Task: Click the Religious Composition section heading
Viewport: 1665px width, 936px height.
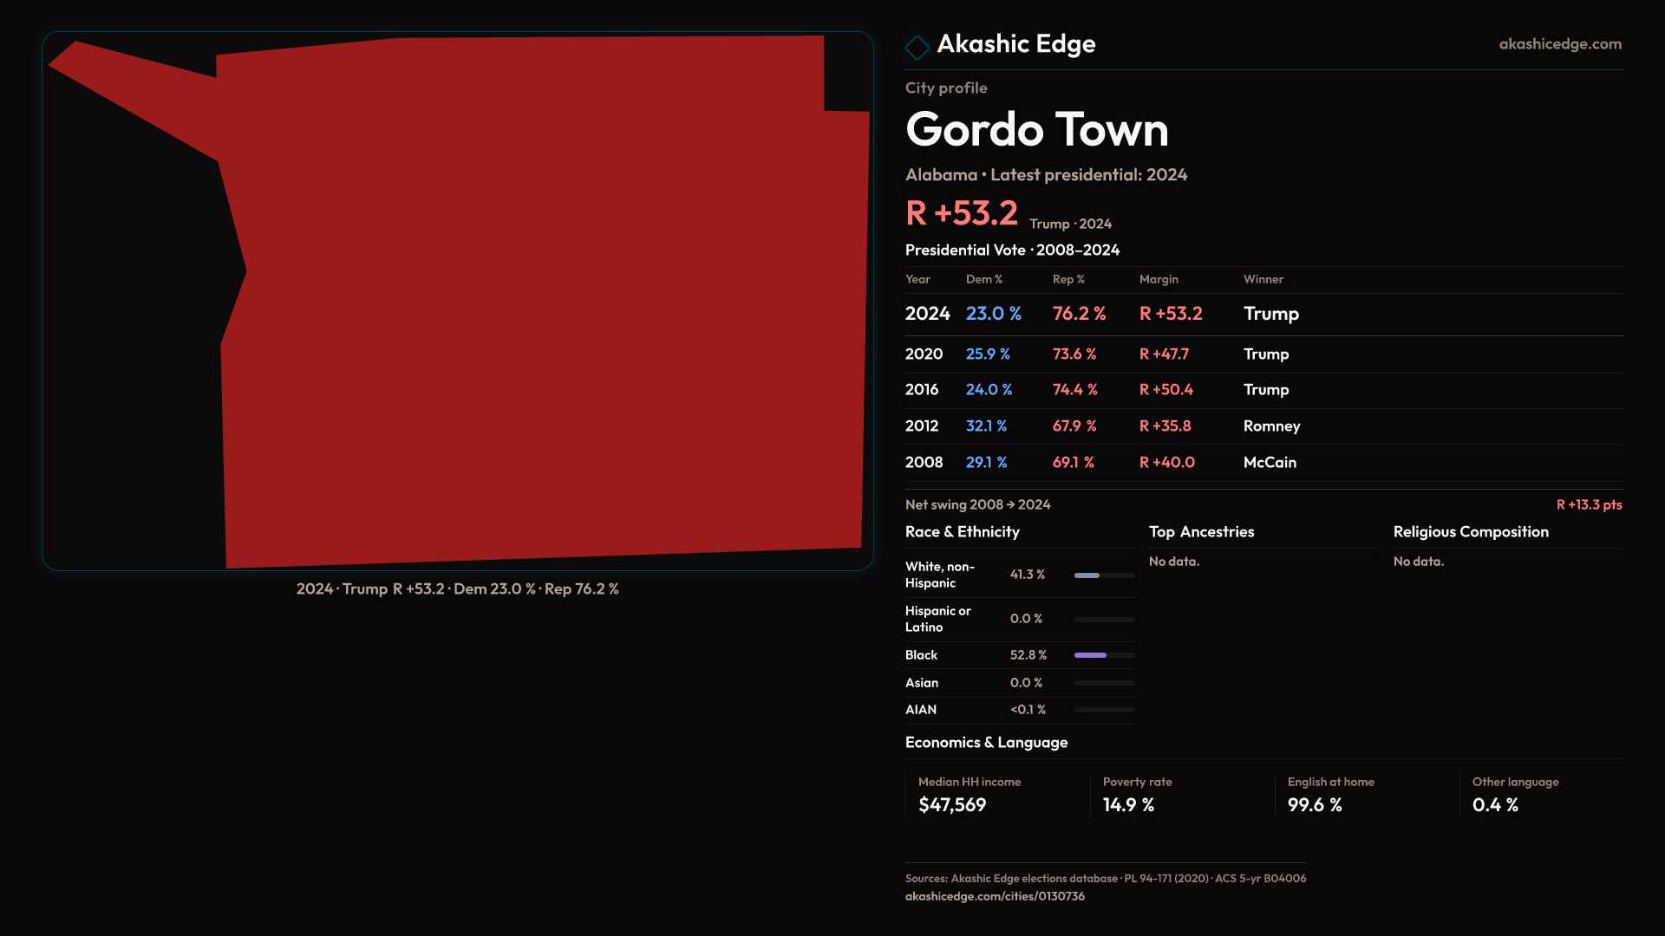Action: pos(1470,532)
